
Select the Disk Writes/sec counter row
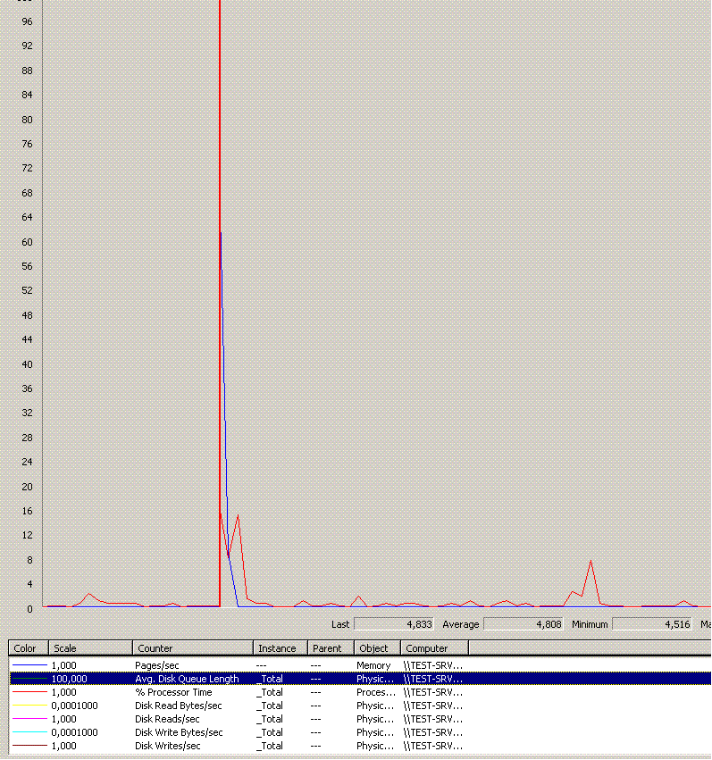[x=168, y=746]
